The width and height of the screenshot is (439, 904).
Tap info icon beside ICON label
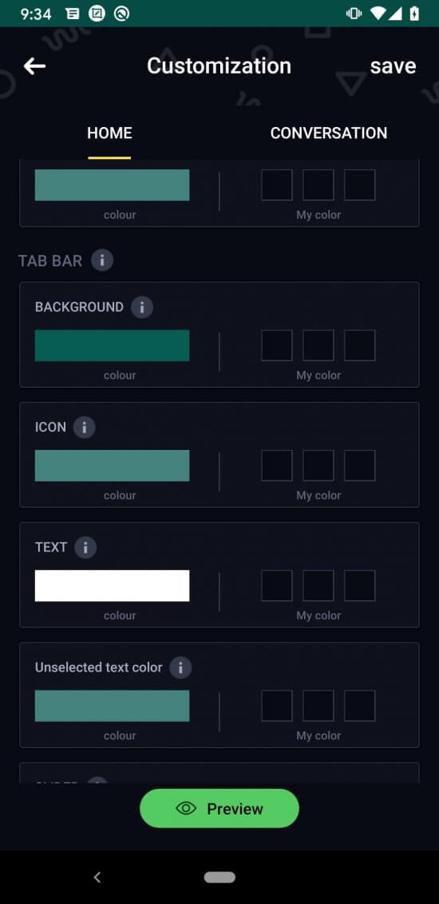tap(85, 427)
